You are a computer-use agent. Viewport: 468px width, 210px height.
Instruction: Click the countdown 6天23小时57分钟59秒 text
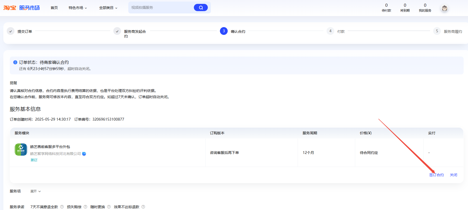pyautogui.click(x=46, y=69)
